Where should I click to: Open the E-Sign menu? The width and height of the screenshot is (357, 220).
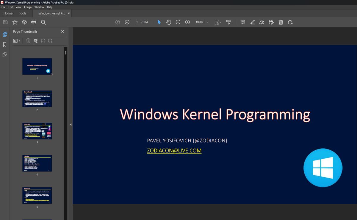(28, 7)
